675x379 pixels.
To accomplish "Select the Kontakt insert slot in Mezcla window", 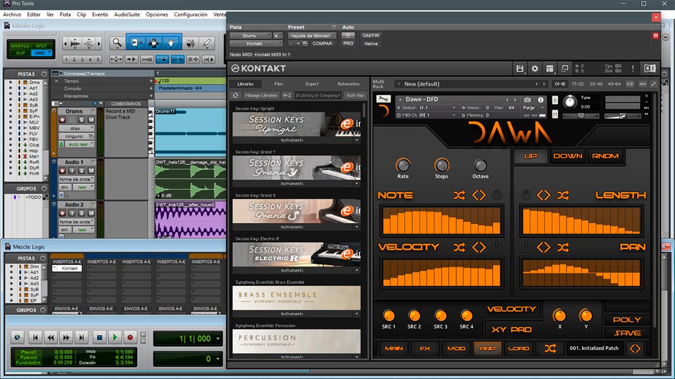I will point(67,268).
